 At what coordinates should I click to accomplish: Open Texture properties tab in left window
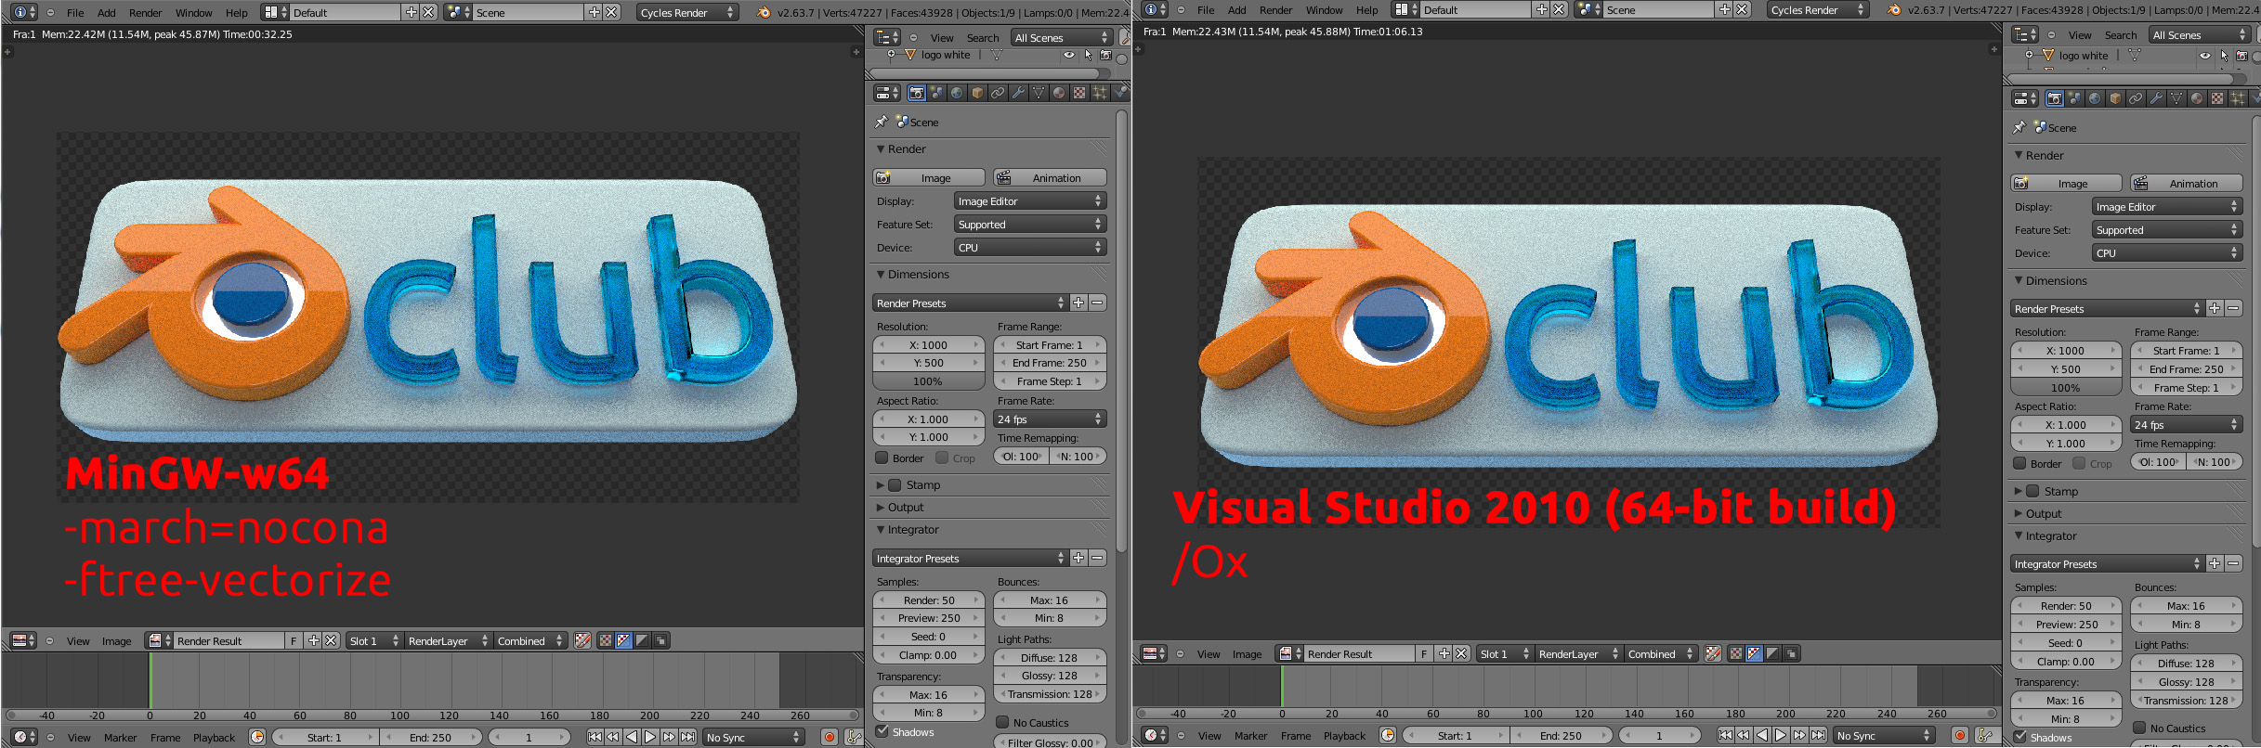(x=1079, y=93)
